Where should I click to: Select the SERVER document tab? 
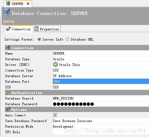[x=18, y=4]
